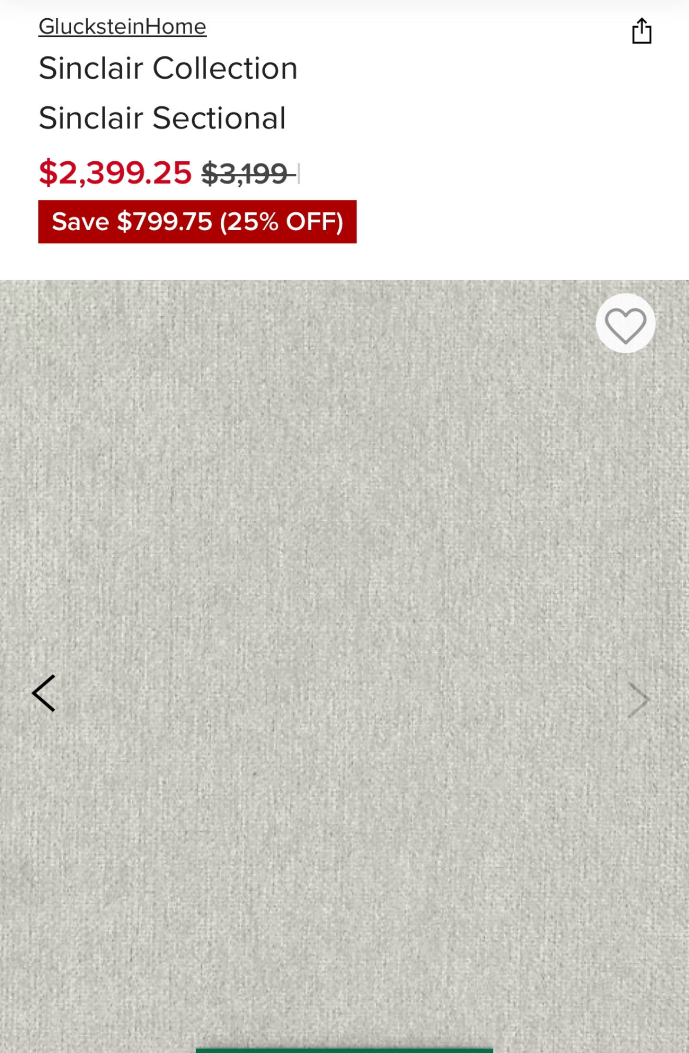Click the circular white wishlist button
The width and height of the screenshot is (689, 1053).
coord(625,324)
